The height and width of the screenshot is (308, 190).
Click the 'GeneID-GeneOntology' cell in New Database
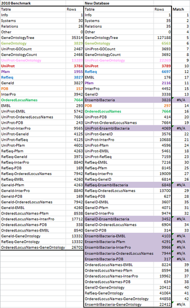[x=119, y=287]
